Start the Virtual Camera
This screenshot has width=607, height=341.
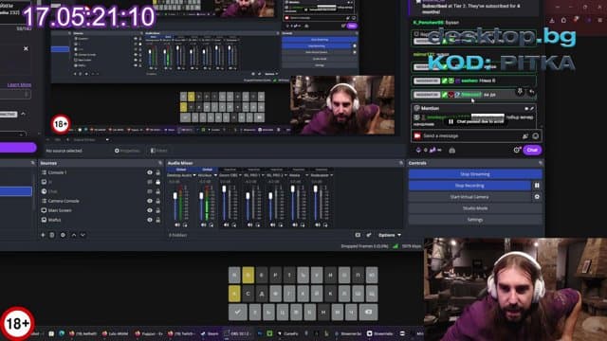pos(469,197)
